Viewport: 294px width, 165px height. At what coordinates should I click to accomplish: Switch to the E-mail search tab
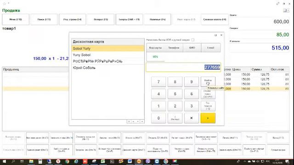tap(211, 48)
